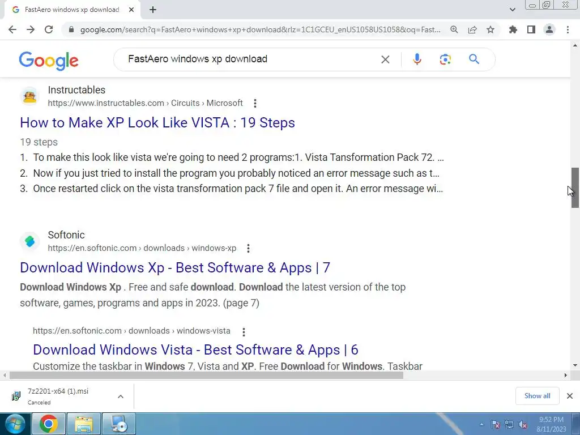Viewport: 580px width, 435px height.
Task: Open options for Instructables result
Action: coord(255,103)
